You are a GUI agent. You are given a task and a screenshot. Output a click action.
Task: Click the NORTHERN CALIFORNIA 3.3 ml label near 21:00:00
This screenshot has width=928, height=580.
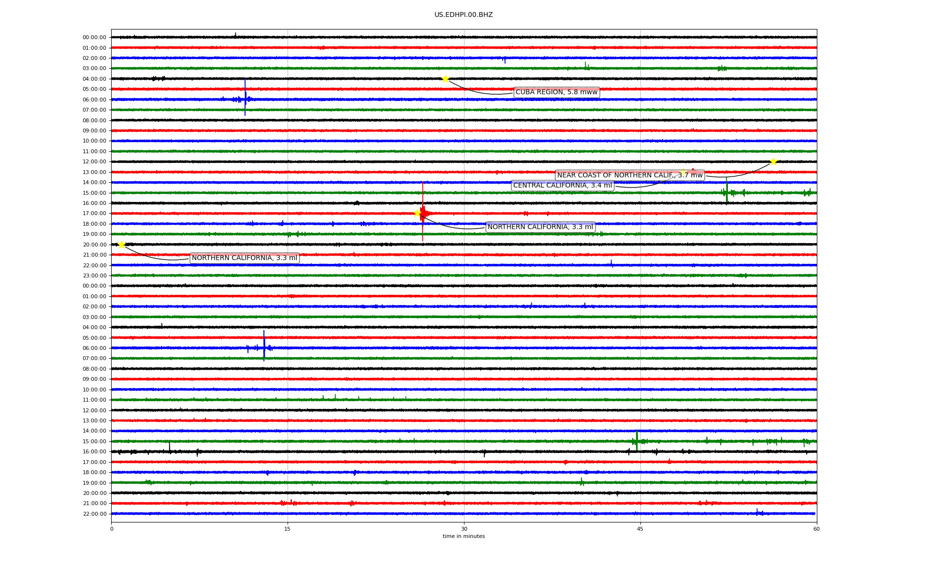pyautogui.click(x=245, y=258)
